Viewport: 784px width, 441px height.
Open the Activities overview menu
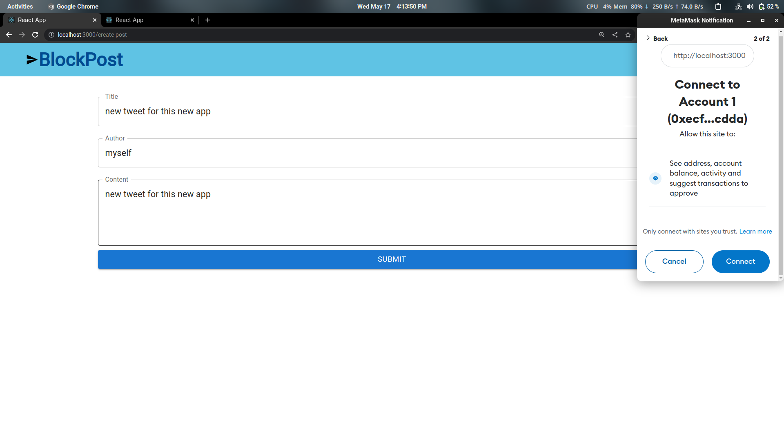[20, 7]
